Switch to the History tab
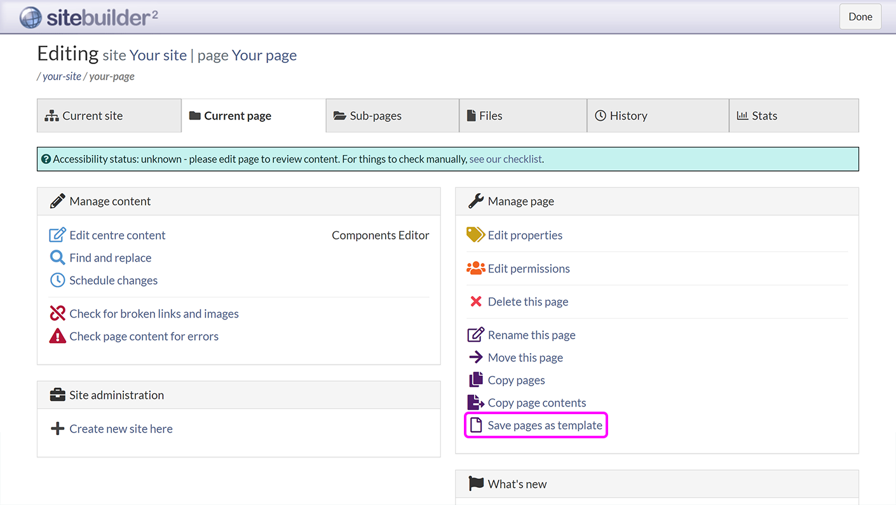 657,116
